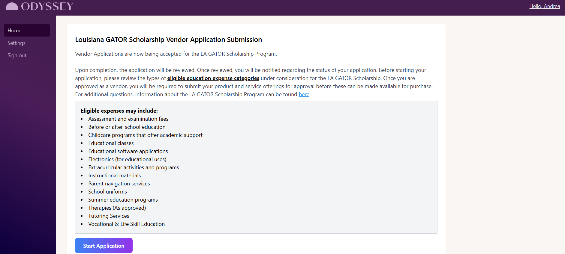Open the Hello, Andrea account link
The width and height of the screenshot is (565, 254).
545,6
